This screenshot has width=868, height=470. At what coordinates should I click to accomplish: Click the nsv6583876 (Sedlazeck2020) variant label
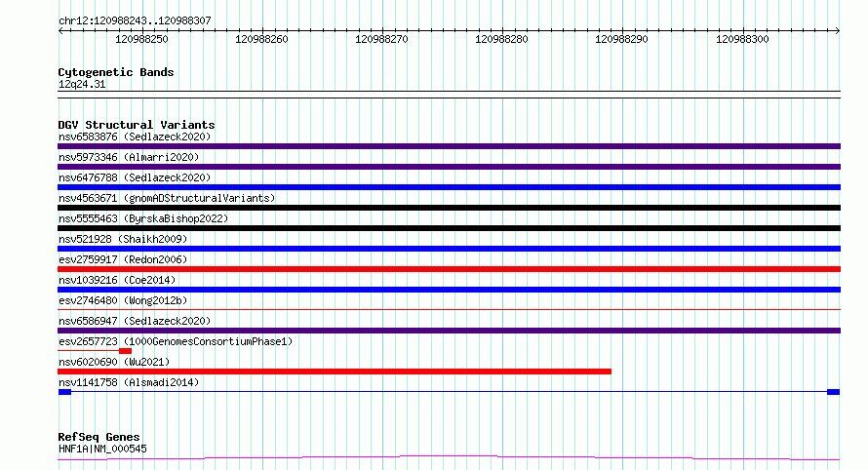[135, 137]
